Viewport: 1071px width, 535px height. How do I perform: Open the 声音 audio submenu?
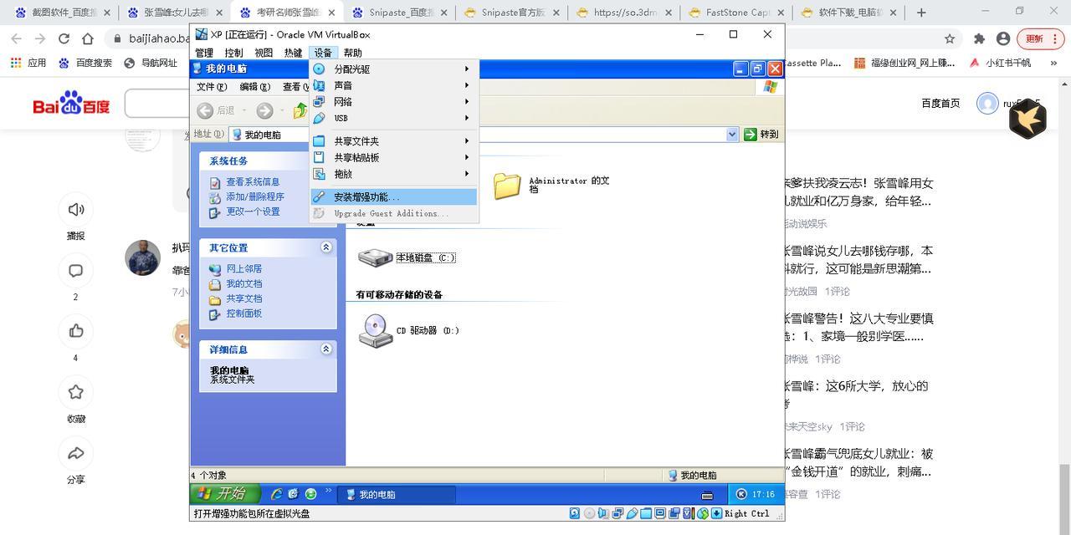tap(393, 85)
